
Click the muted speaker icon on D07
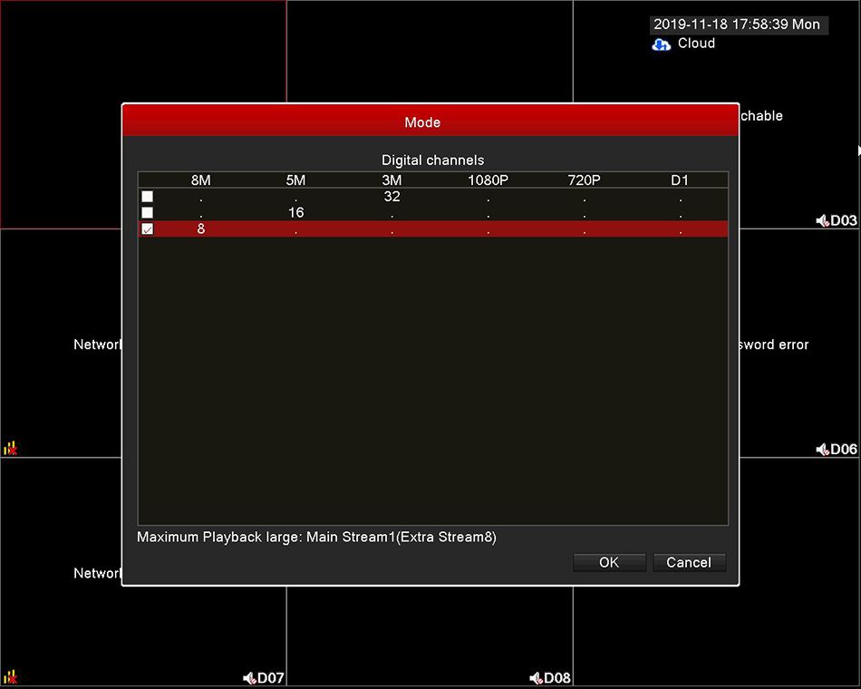[249, 678]
